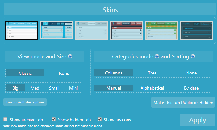
Task: Set categories mode to None
Action: click(191, 73)
